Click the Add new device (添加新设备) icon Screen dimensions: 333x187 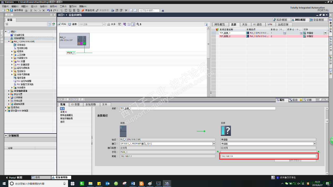tap(12, 35)
